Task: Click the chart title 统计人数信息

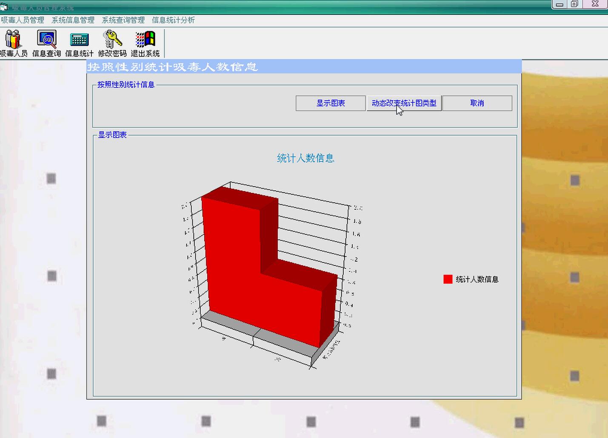Action: point(305,158)
